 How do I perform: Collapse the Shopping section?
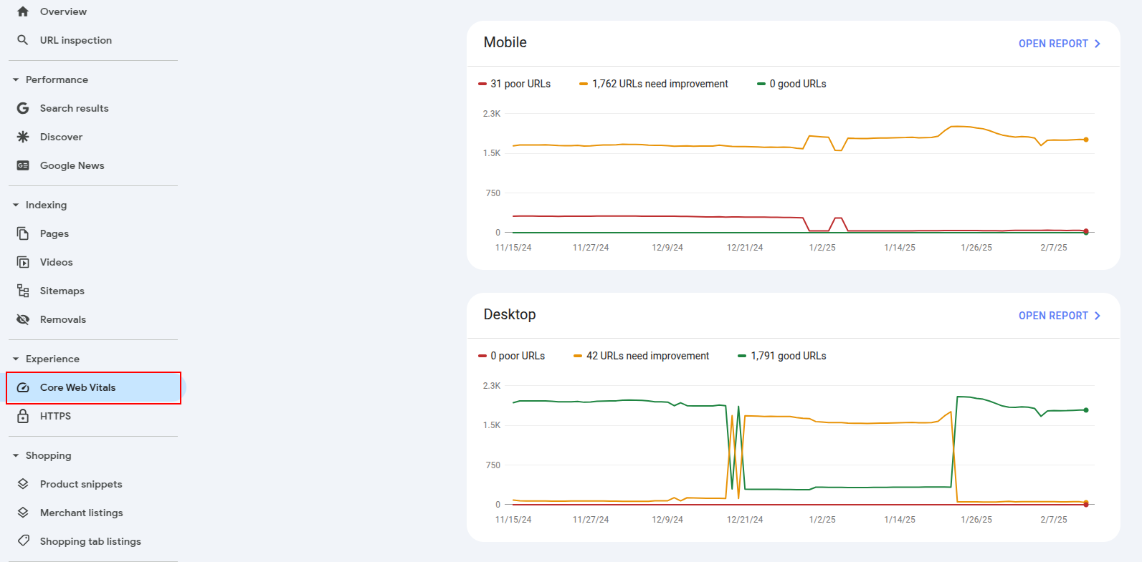pyautogui.click(x=16, y=455)
